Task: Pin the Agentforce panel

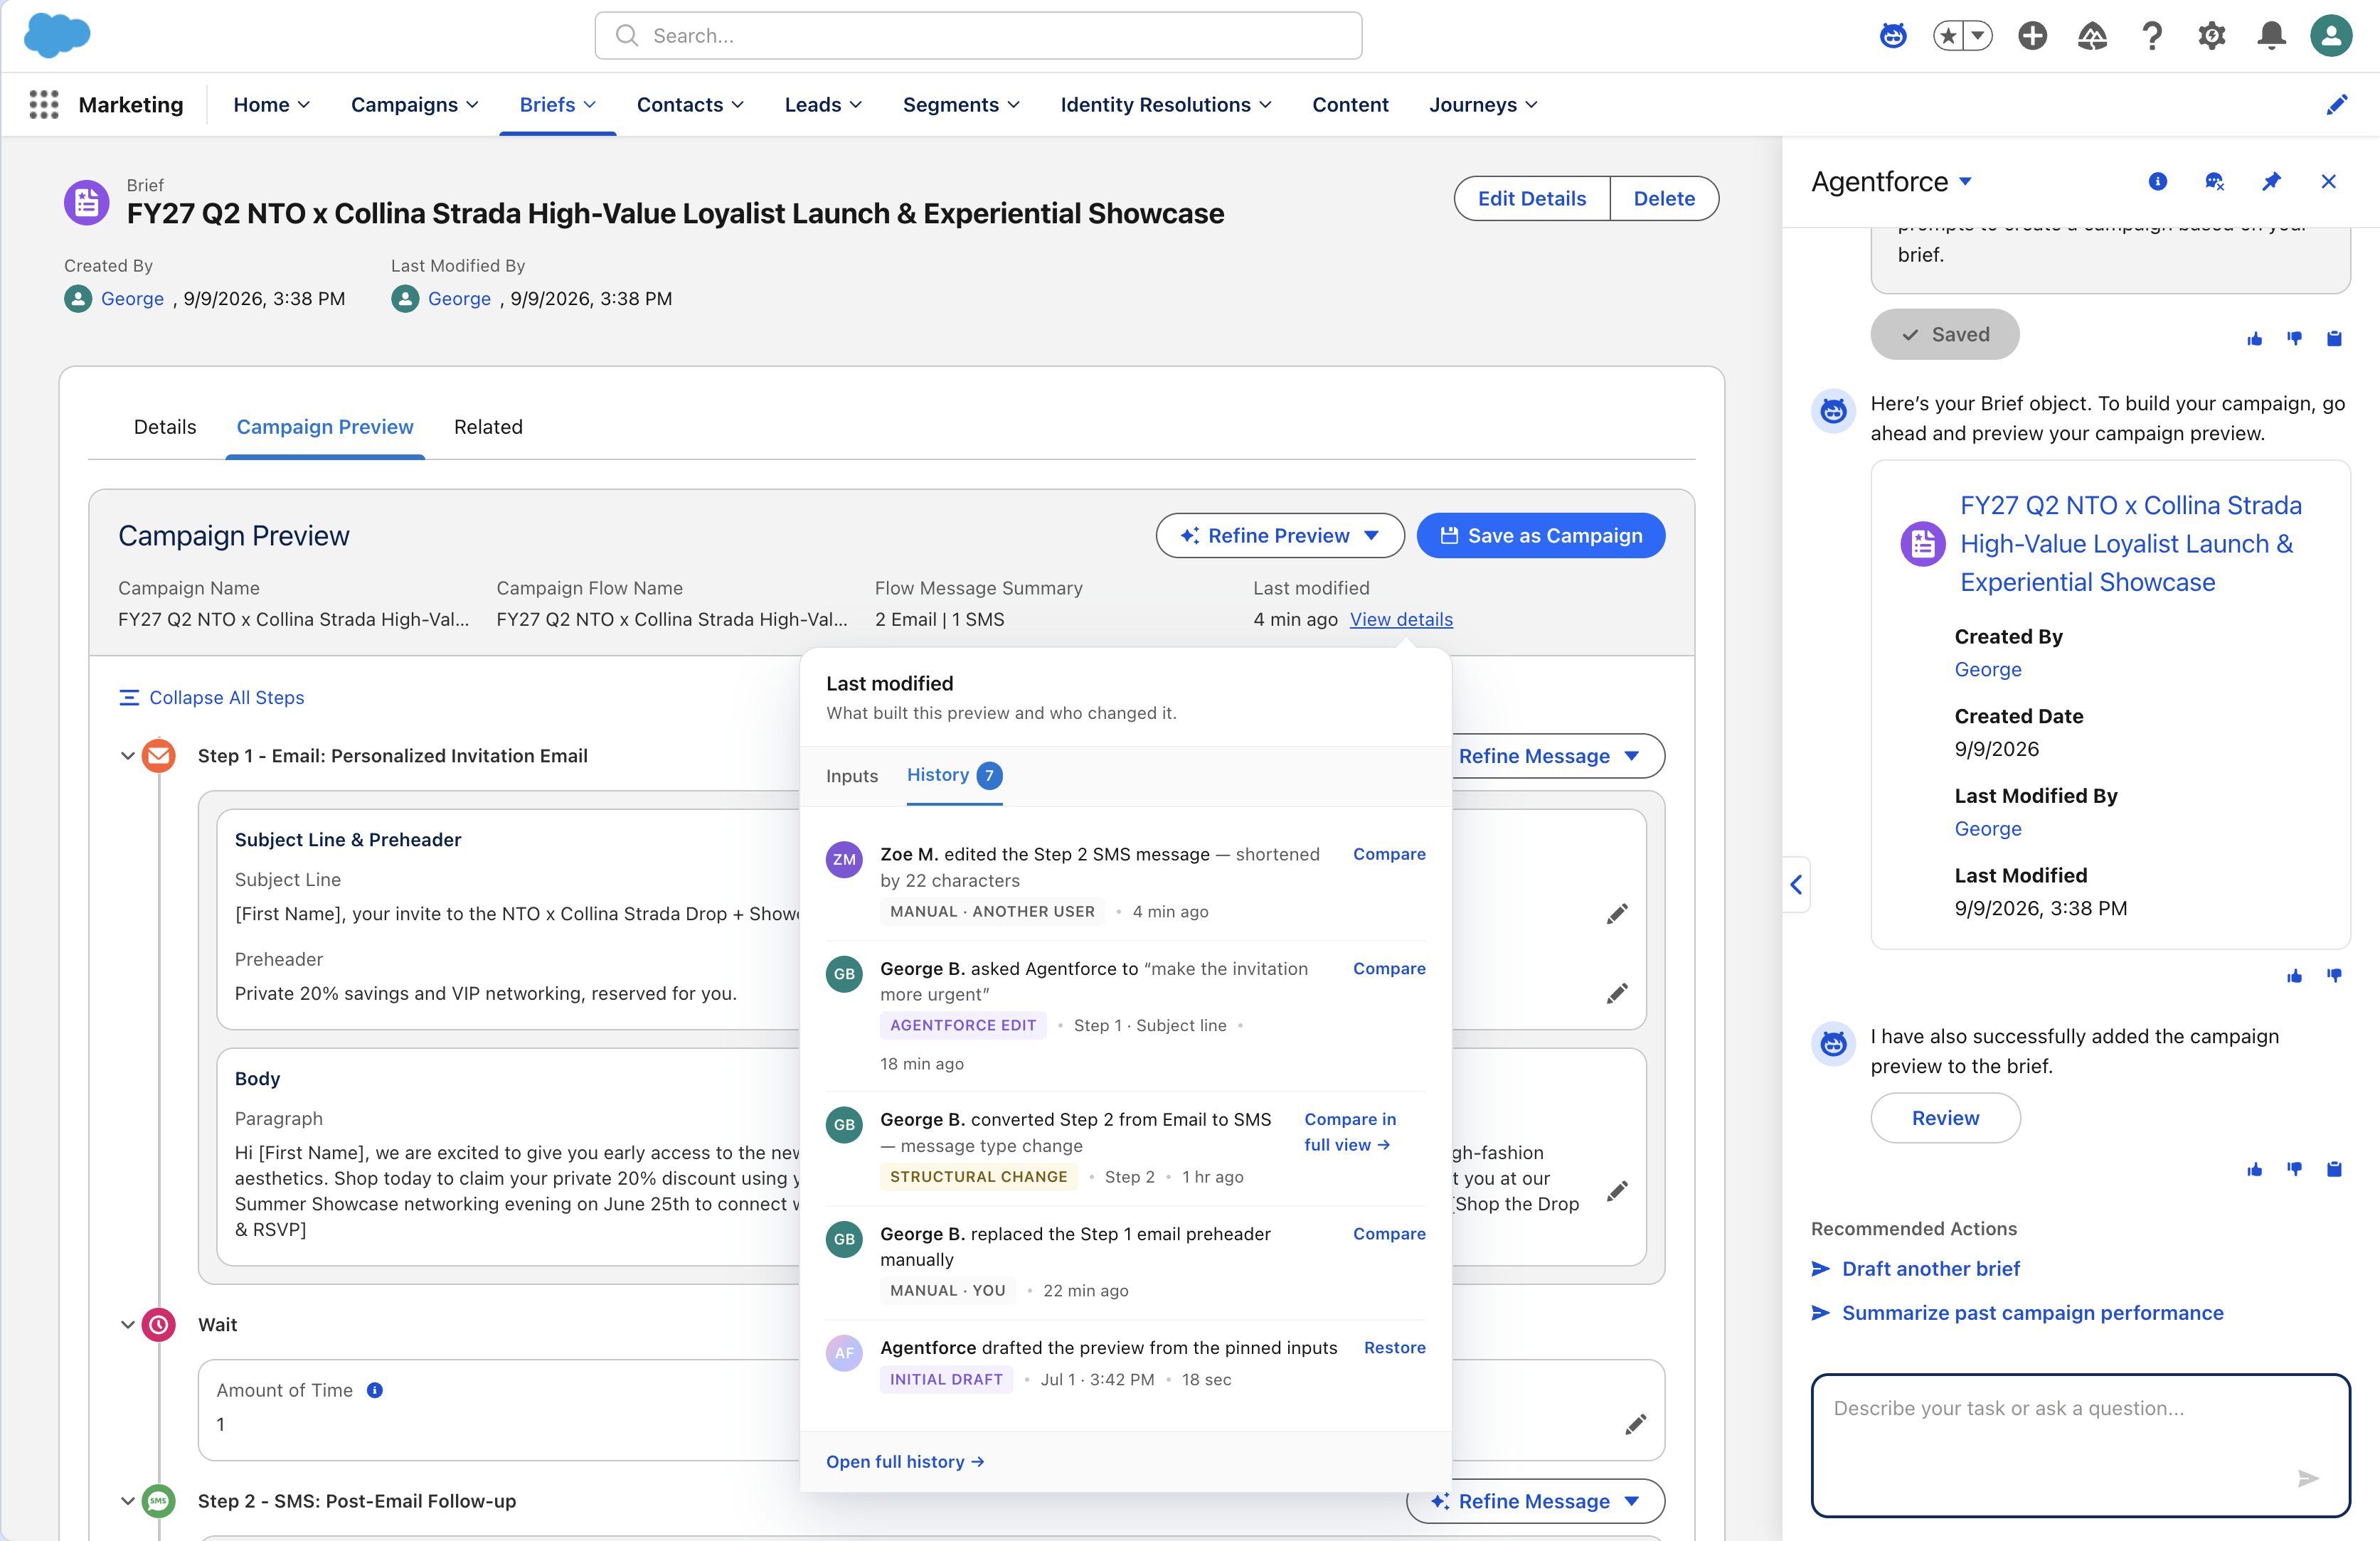Action: pos(2272,181)
